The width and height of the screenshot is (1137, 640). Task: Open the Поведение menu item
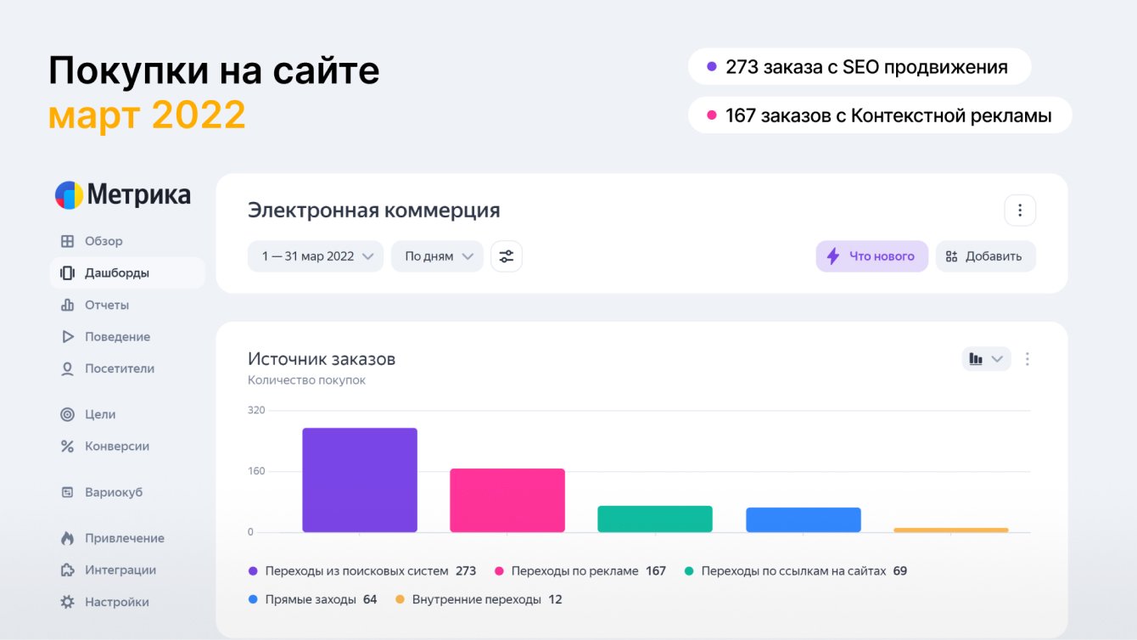[117, 337]
